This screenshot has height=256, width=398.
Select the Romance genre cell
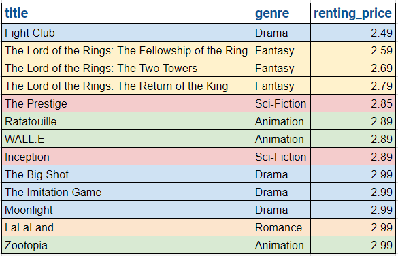[281, 227]
